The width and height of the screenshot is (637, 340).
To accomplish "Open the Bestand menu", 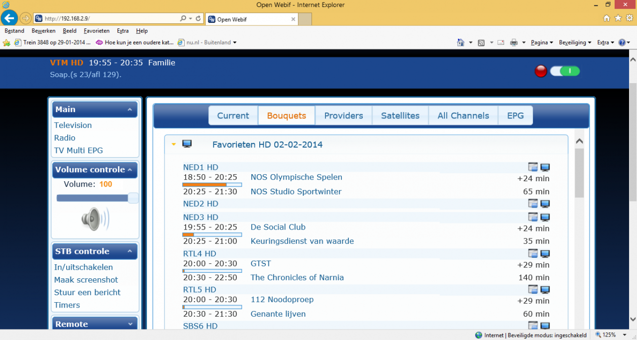I will [x=14, y=31].
